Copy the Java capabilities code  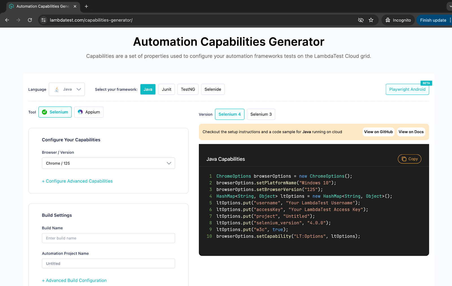(409, 159)
